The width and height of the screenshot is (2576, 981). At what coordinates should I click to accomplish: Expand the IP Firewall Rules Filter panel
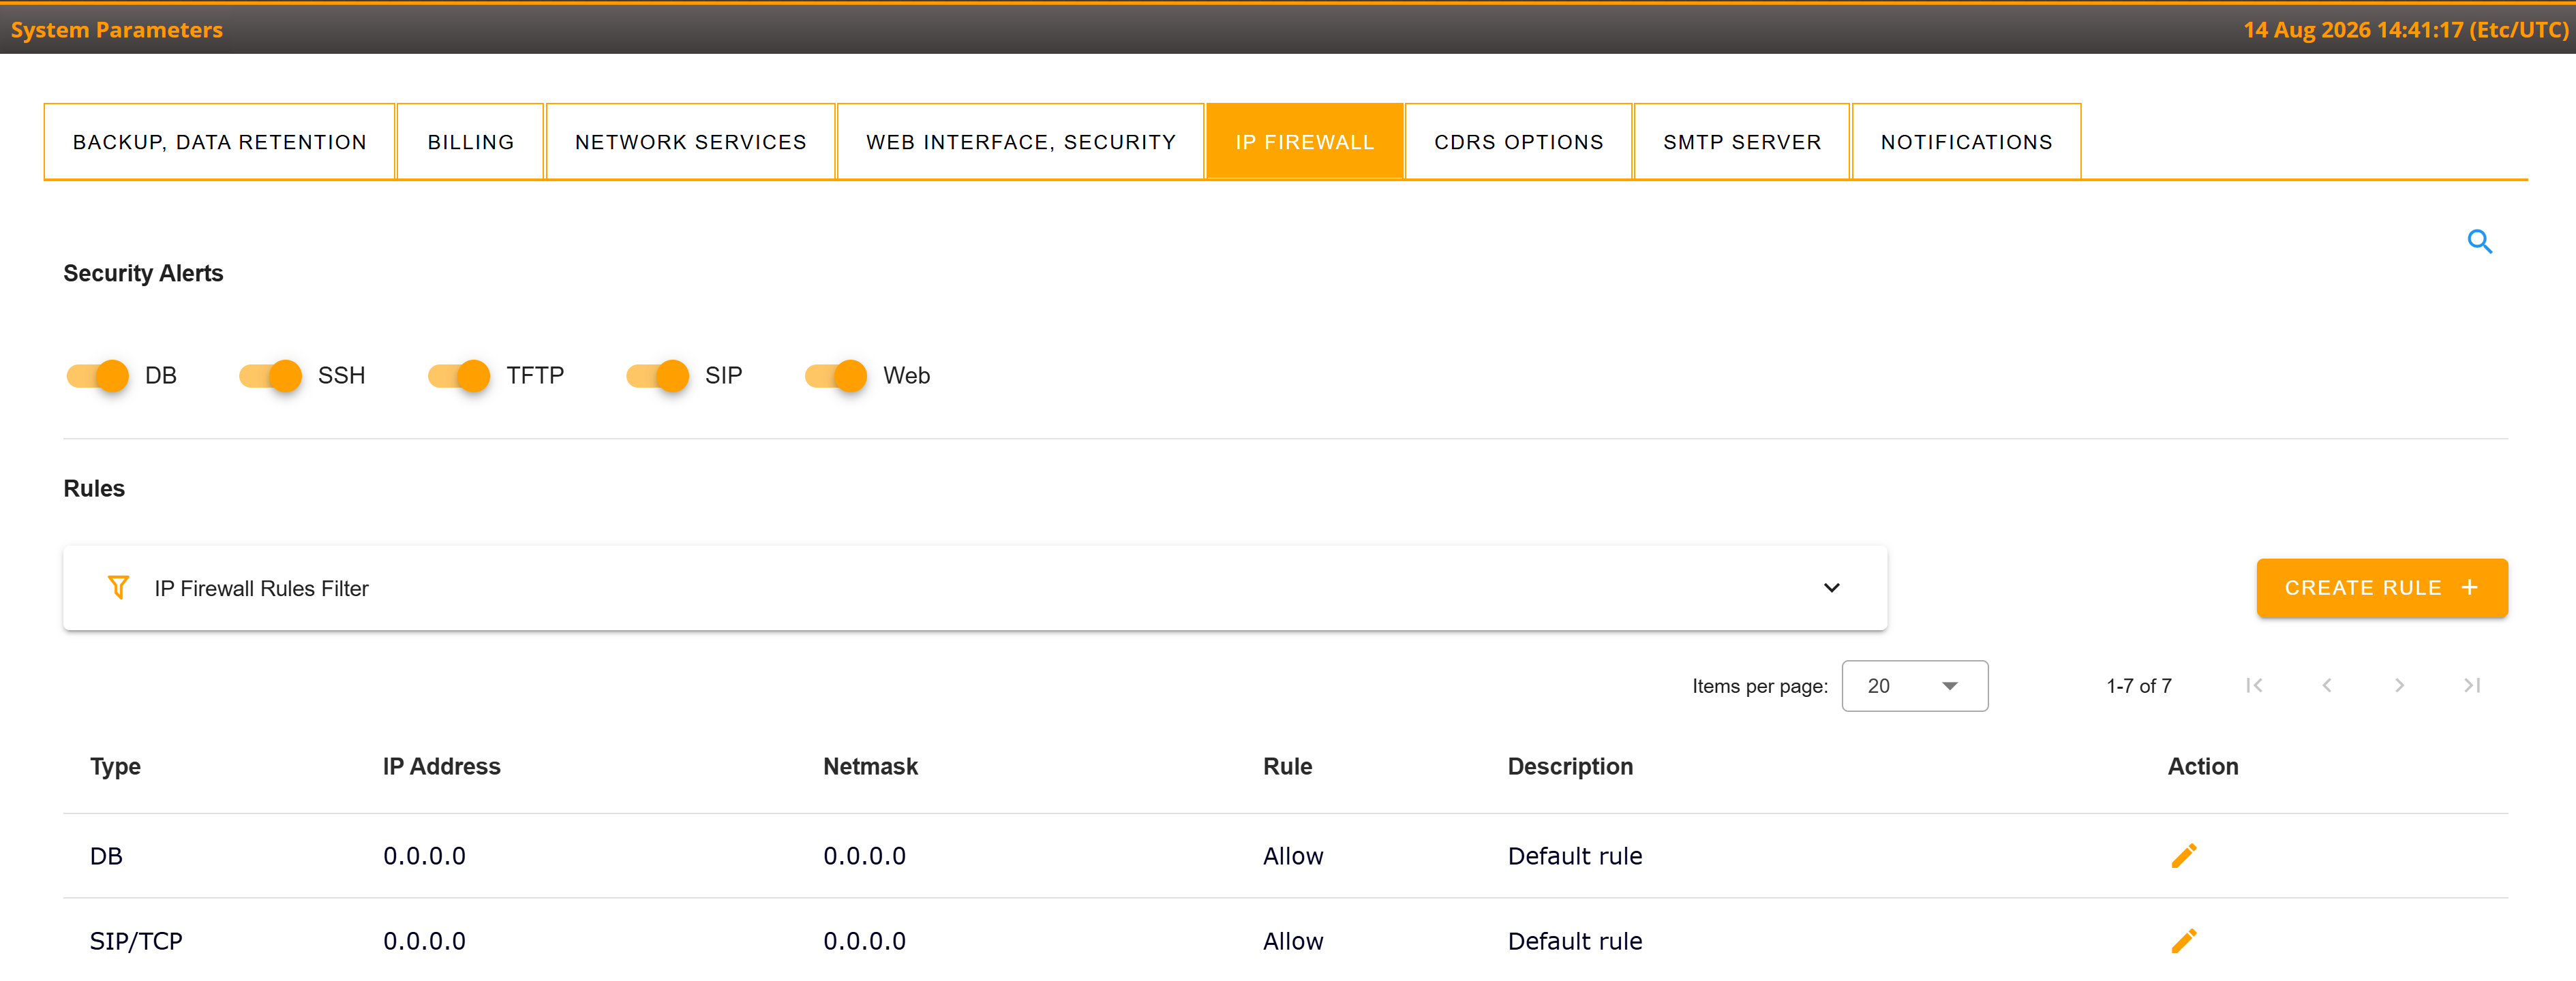(x=975, y=587)
